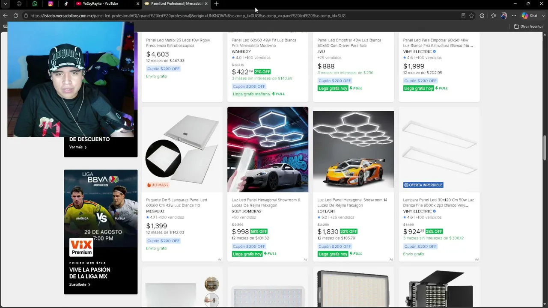
Task: Click the $1,830 price
Action: 328,232
